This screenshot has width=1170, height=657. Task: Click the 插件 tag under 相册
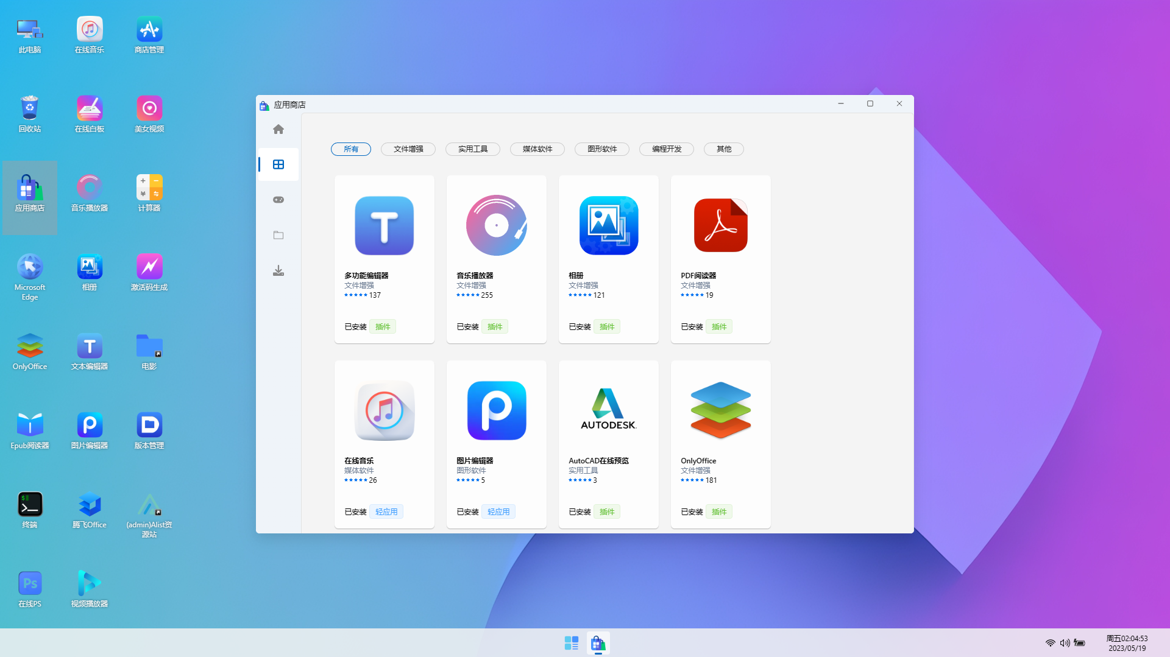tap(607, 327)
